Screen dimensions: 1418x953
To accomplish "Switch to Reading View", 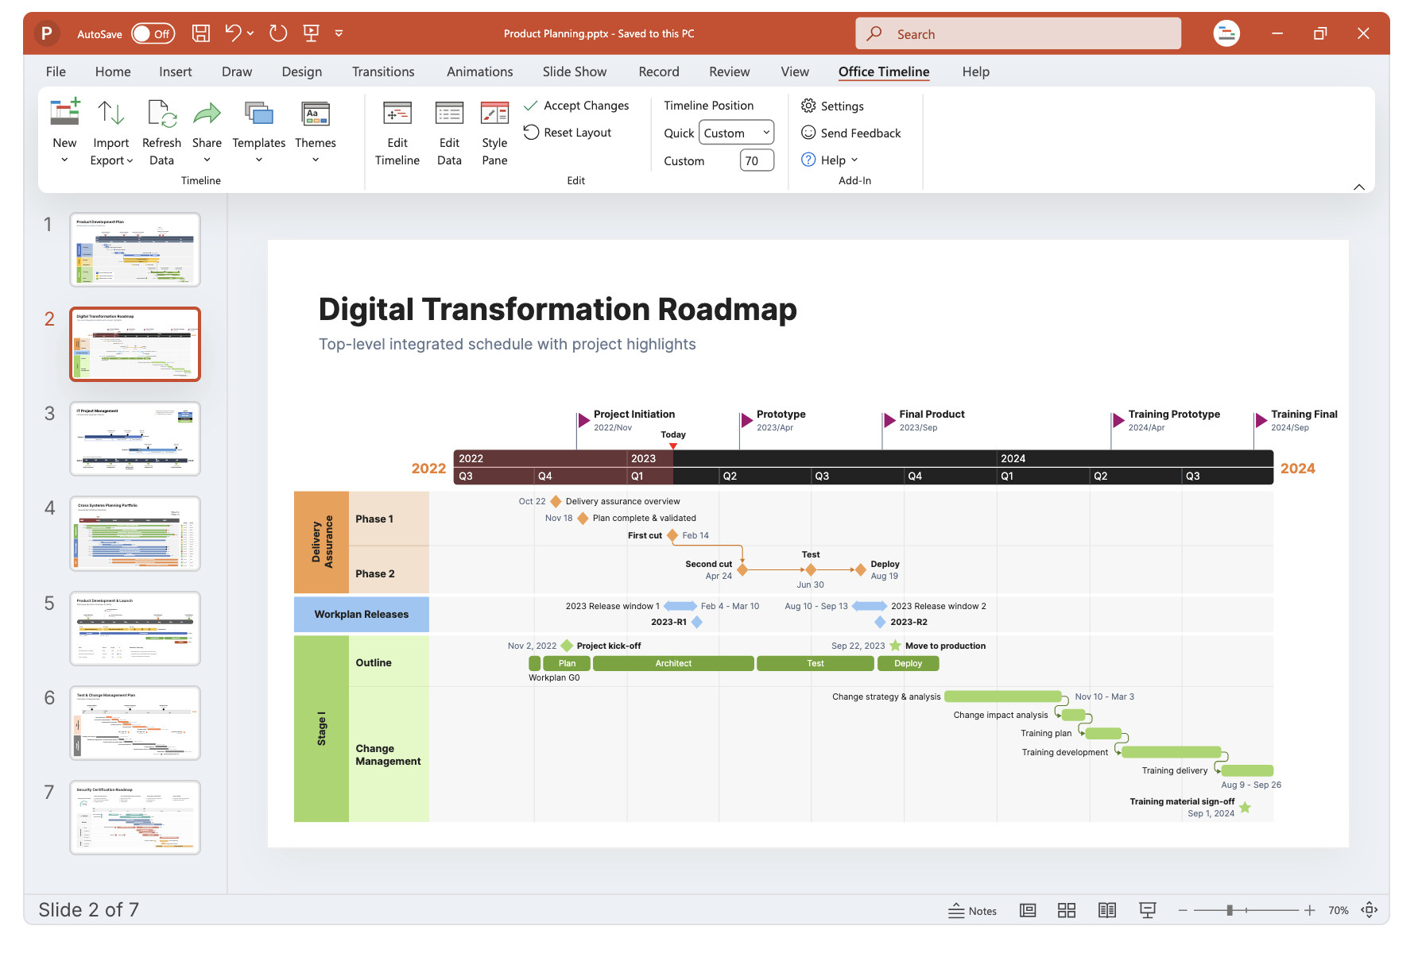I will 1106,910.
